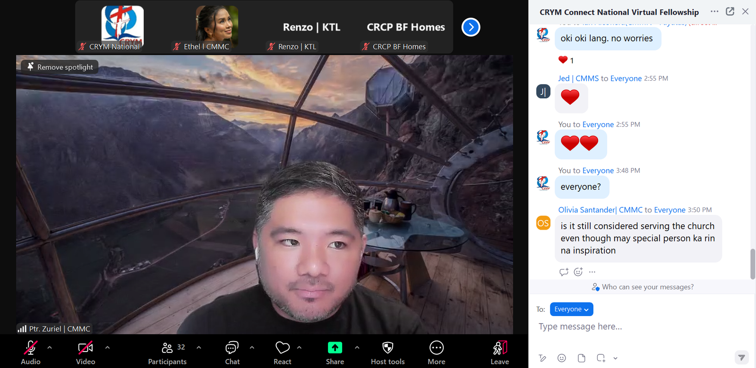756x368 pixels.
Task: Open the chat panel three-dot menu
Action: [714, 11]
